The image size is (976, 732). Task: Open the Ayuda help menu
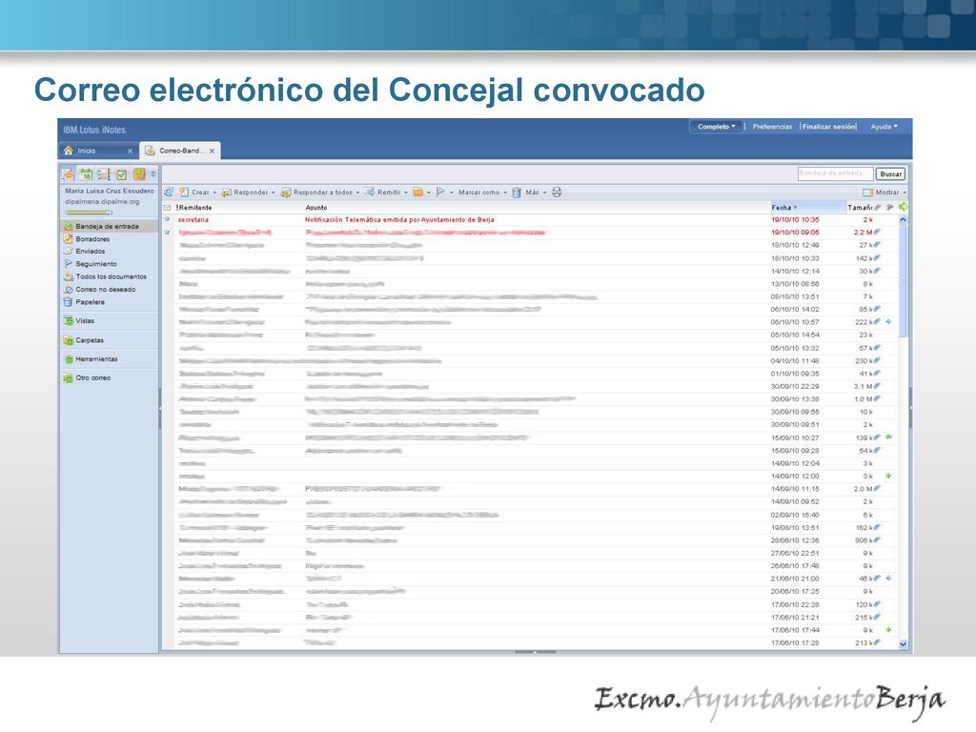click(x=884, y=127)
